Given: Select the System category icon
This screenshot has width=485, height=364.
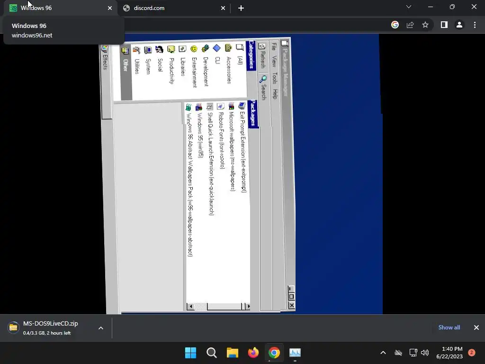Looking at the screenshot, I should (148, 50).
